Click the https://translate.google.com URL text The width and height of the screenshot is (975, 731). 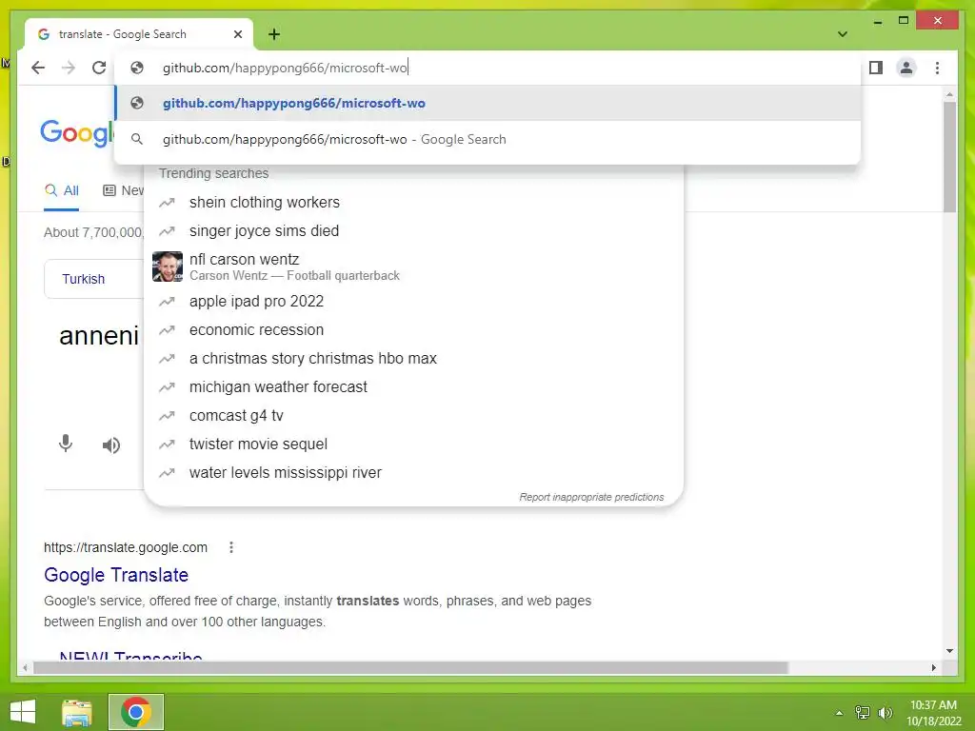click(x=126, y=547)
